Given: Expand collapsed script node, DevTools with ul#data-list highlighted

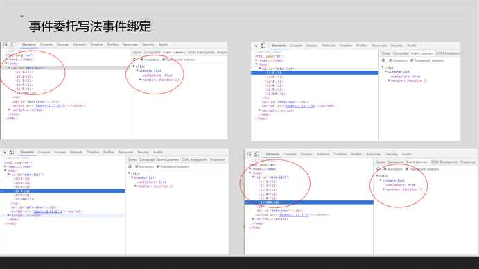Looking at the screenshot, I should pos(10,110).
